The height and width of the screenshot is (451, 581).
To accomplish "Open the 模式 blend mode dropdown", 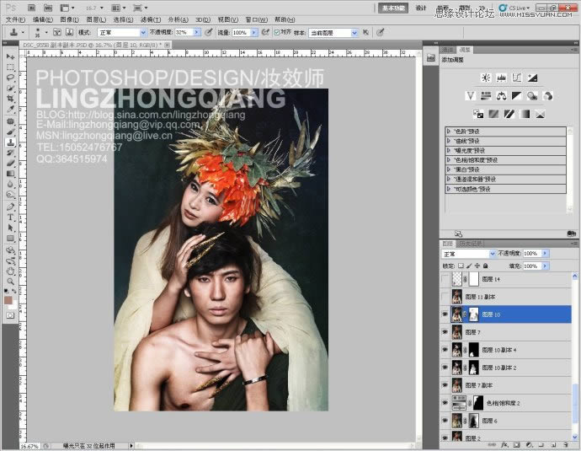I will click(122, 33).
